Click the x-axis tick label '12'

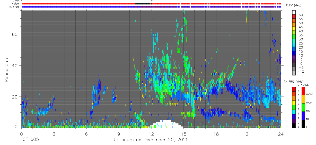tap(151, 134)
